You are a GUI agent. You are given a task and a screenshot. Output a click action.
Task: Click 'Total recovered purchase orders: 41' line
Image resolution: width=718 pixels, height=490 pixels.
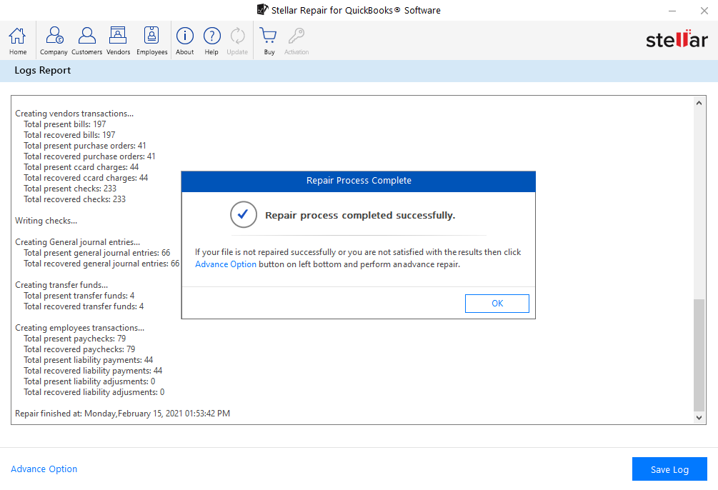pyautogui.click(x=89, y=156)
